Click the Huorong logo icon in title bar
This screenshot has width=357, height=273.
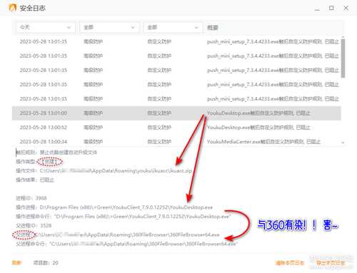coord(12,8)
